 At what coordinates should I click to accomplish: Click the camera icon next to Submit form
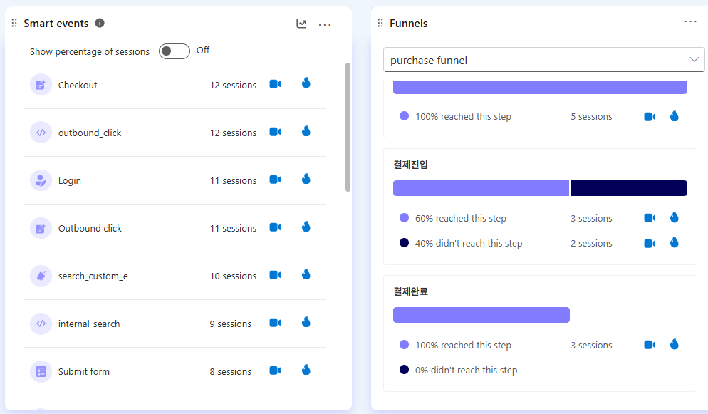click(x=275, y=370)
